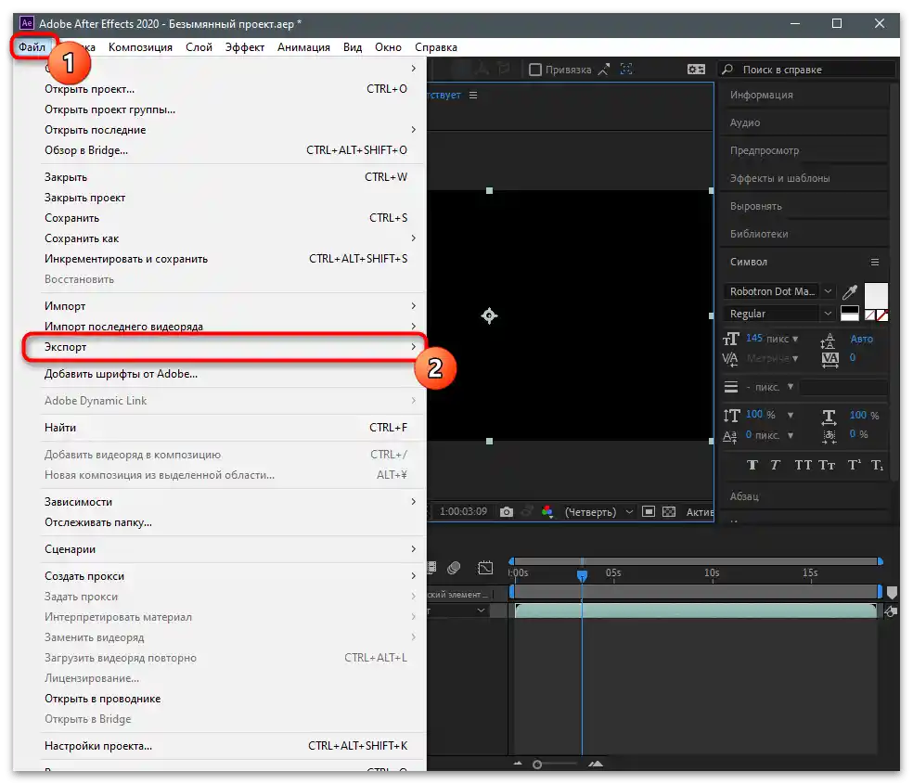Toggle the transparency grid in the viewer
Viewport: 913px width, 784px height.
(668, 512)
